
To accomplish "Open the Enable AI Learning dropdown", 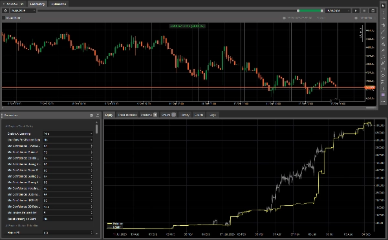I will click(x=68, y=134).
